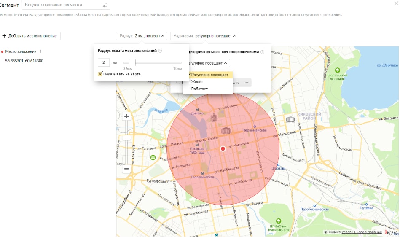Zoom out the map with minus button
The height and width of the screenshot is (237, 400).
126,169
